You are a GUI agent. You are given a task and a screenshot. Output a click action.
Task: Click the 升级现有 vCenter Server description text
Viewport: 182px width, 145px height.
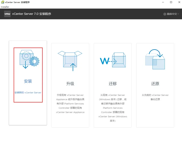coord(70,104)
